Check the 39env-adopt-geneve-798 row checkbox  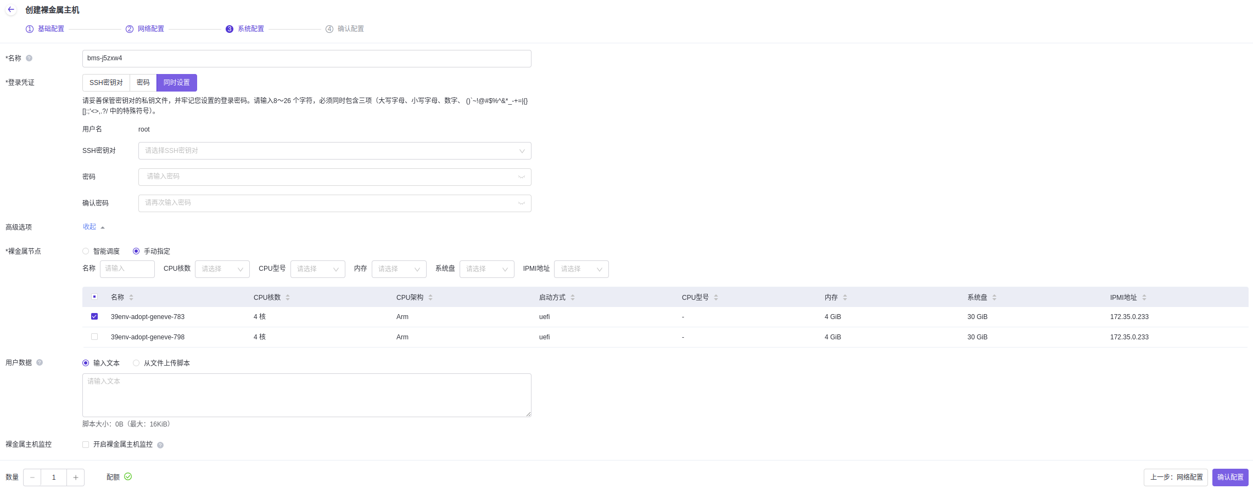coord(94,337)
